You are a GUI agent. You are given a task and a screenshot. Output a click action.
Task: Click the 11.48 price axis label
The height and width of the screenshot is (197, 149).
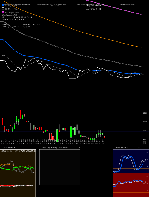[145, 113]
